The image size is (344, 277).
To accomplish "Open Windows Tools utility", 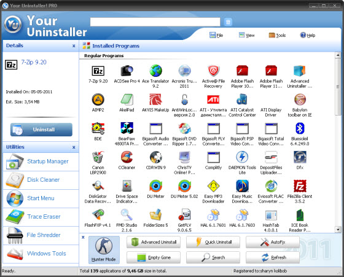I will click(41, 254).
